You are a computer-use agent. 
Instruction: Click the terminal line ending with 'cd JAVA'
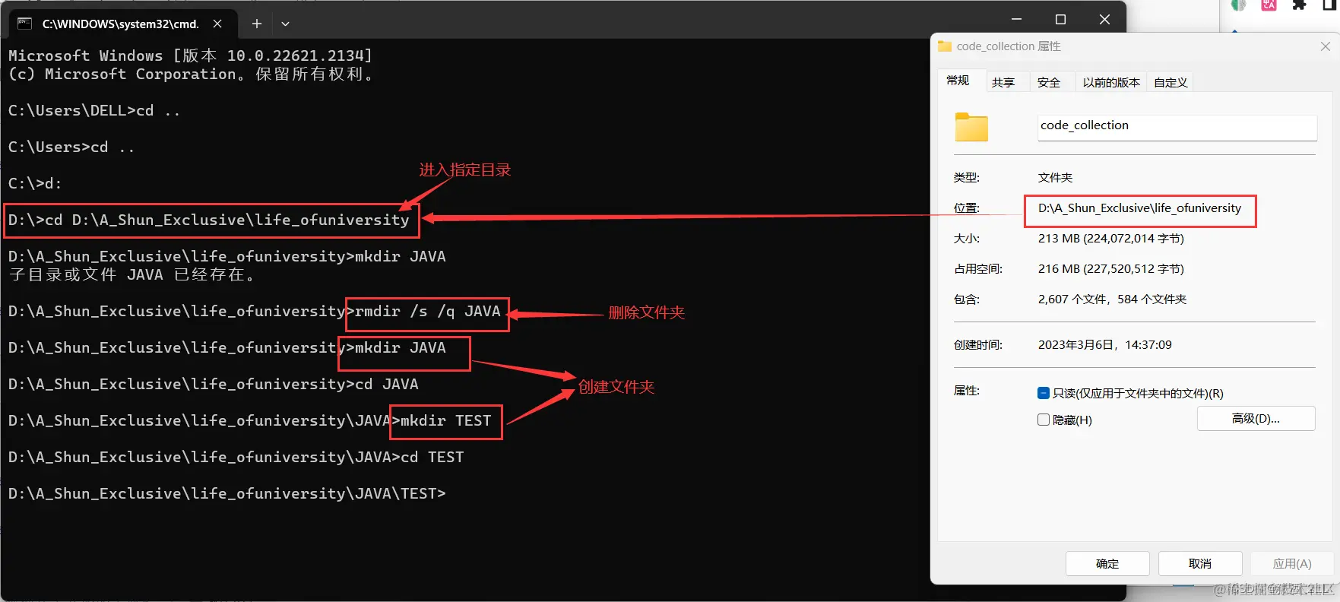214,384
